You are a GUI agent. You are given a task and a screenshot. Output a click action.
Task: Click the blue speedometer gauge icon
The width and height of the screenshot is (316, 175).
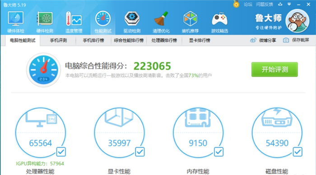coord(43,70)
